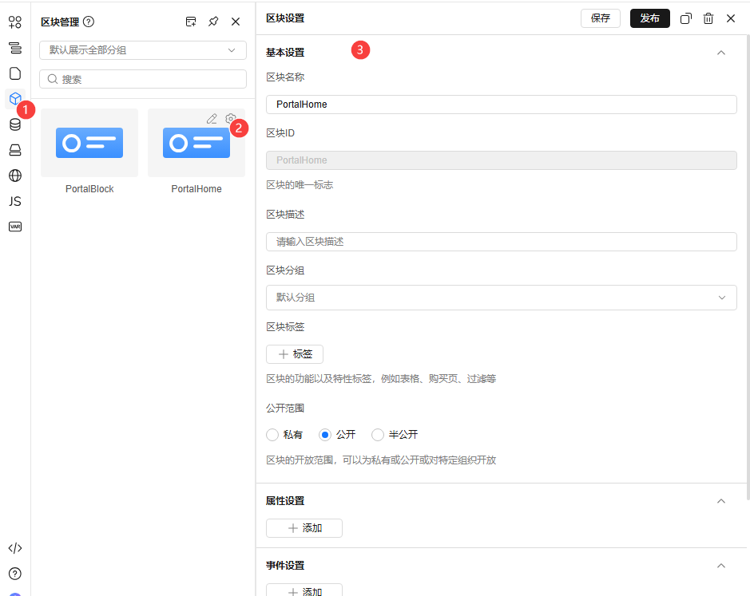Click the settings gear on the PortalHome card
The image size is (750, 596).
tap(230, 118)
